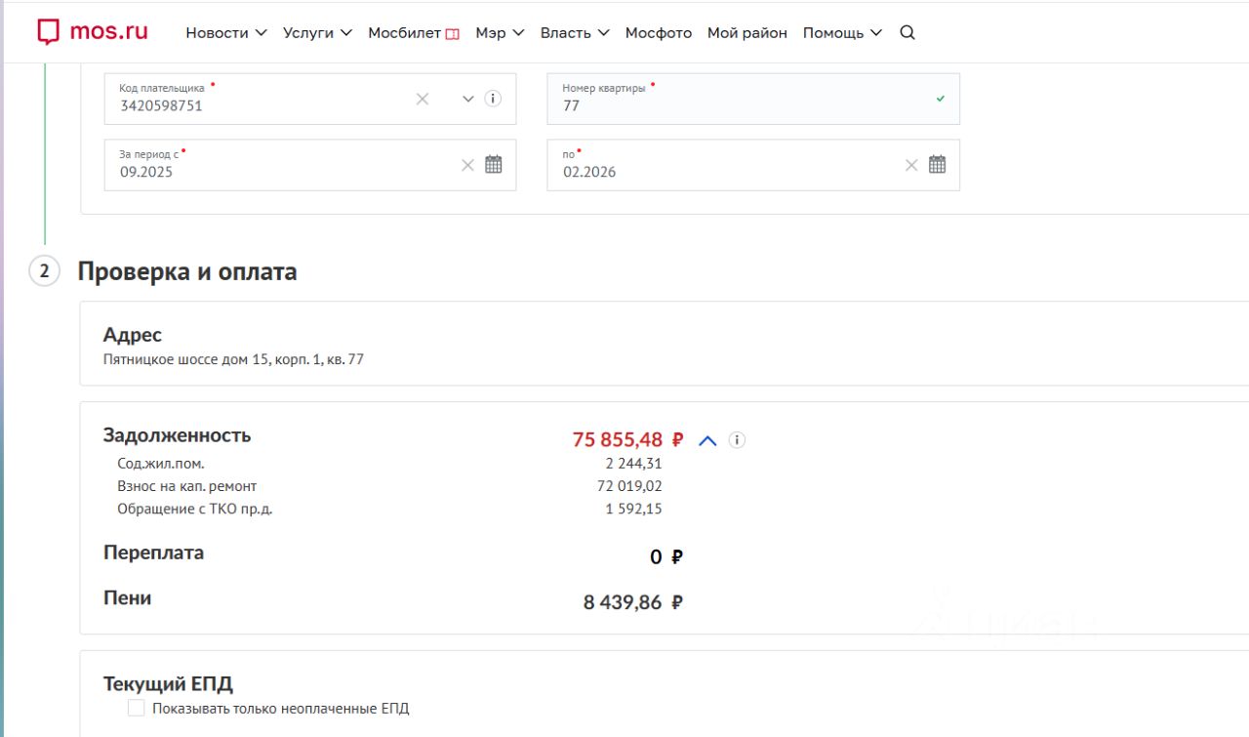Open the Власть menu
The width and height of the screenshot is (1249, 737).
[x=574, y=32]
